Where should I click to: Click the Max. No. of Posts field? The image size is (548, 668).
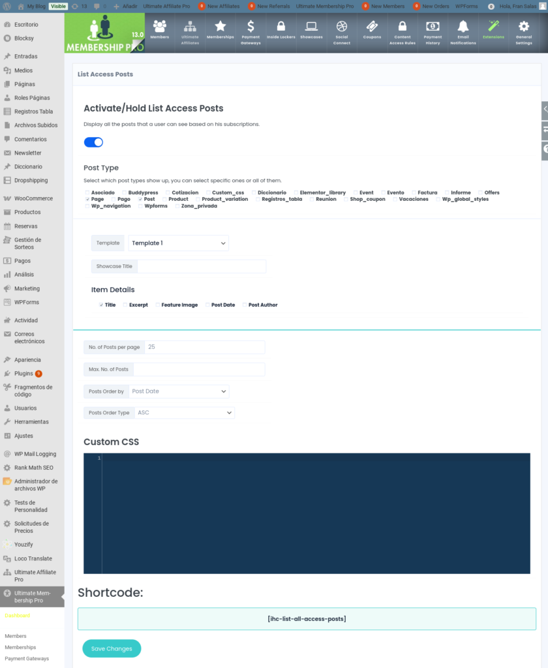[199, 369]
